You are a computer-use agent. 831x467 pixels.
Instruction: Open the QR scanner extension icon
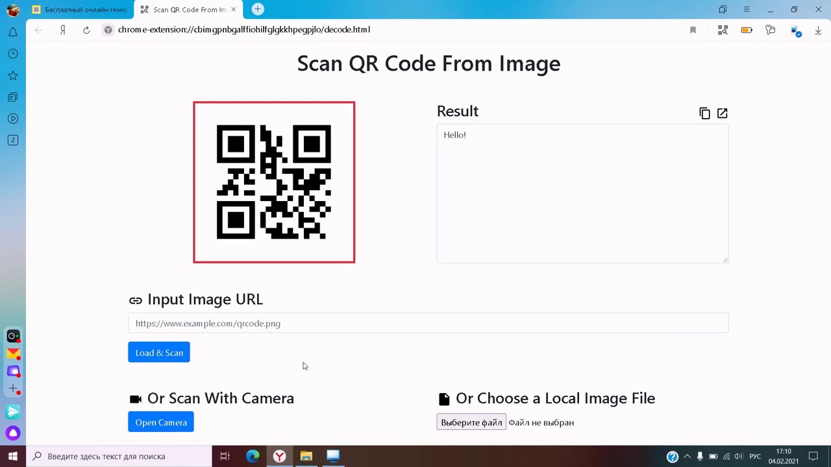(x=723, y=30)
